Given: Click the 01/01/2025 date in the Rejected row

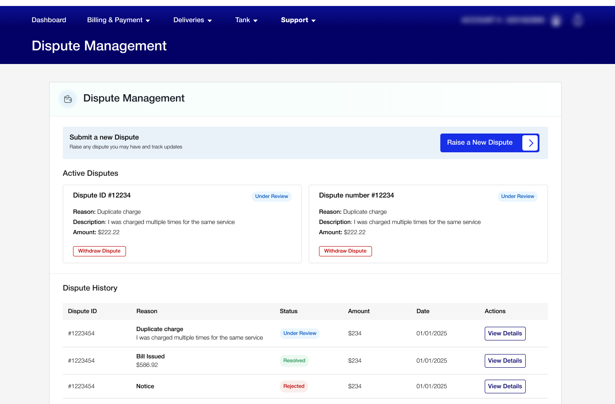Looking at the screenshot, I should point(432,387).
